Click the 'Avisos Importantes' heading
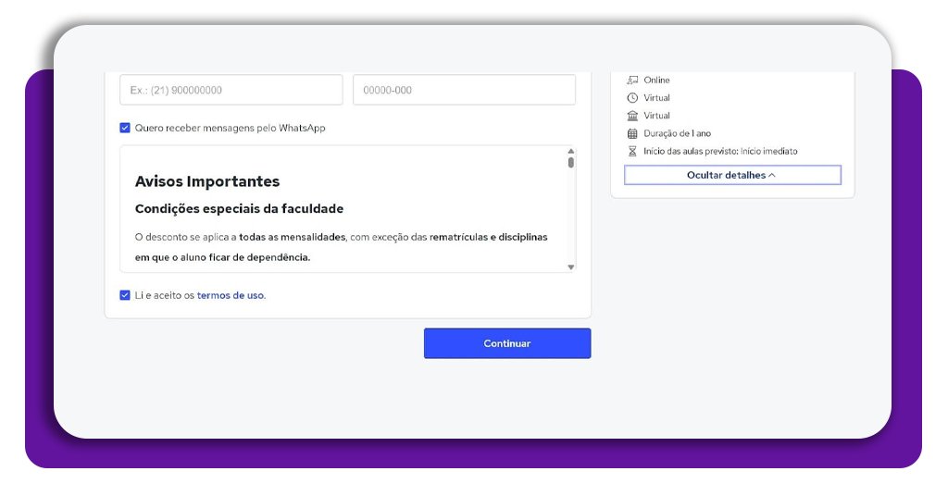The width and height of the screenshot is (948, 496). [x=207, y=181]
